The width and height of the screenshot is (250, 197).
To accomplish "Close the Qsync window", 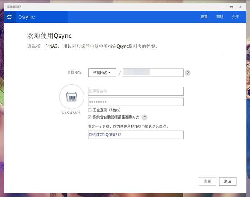I will point(239,7).
